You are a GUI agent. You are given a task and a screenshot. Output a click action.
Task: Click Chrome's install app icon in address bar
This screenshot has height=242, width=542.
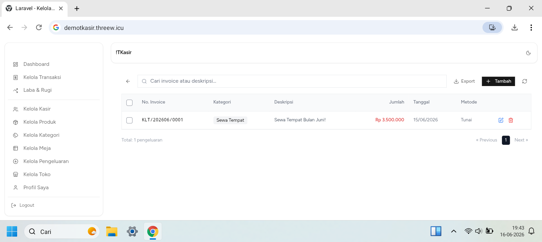click(x=492, y=28)
